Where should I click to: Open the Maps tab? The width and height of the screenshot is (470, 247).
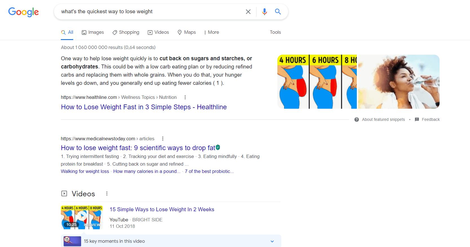(x=186, y=32)
